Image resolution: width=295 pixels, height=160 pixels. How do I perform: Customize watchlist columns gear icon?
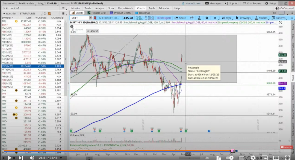tap(63, 18)
